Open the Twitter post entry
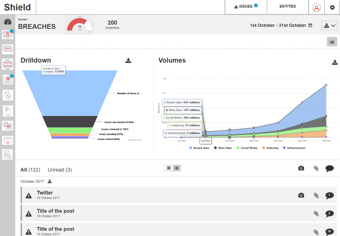Image resolution: width=340 pixels, height=236 pixels. 45,193
